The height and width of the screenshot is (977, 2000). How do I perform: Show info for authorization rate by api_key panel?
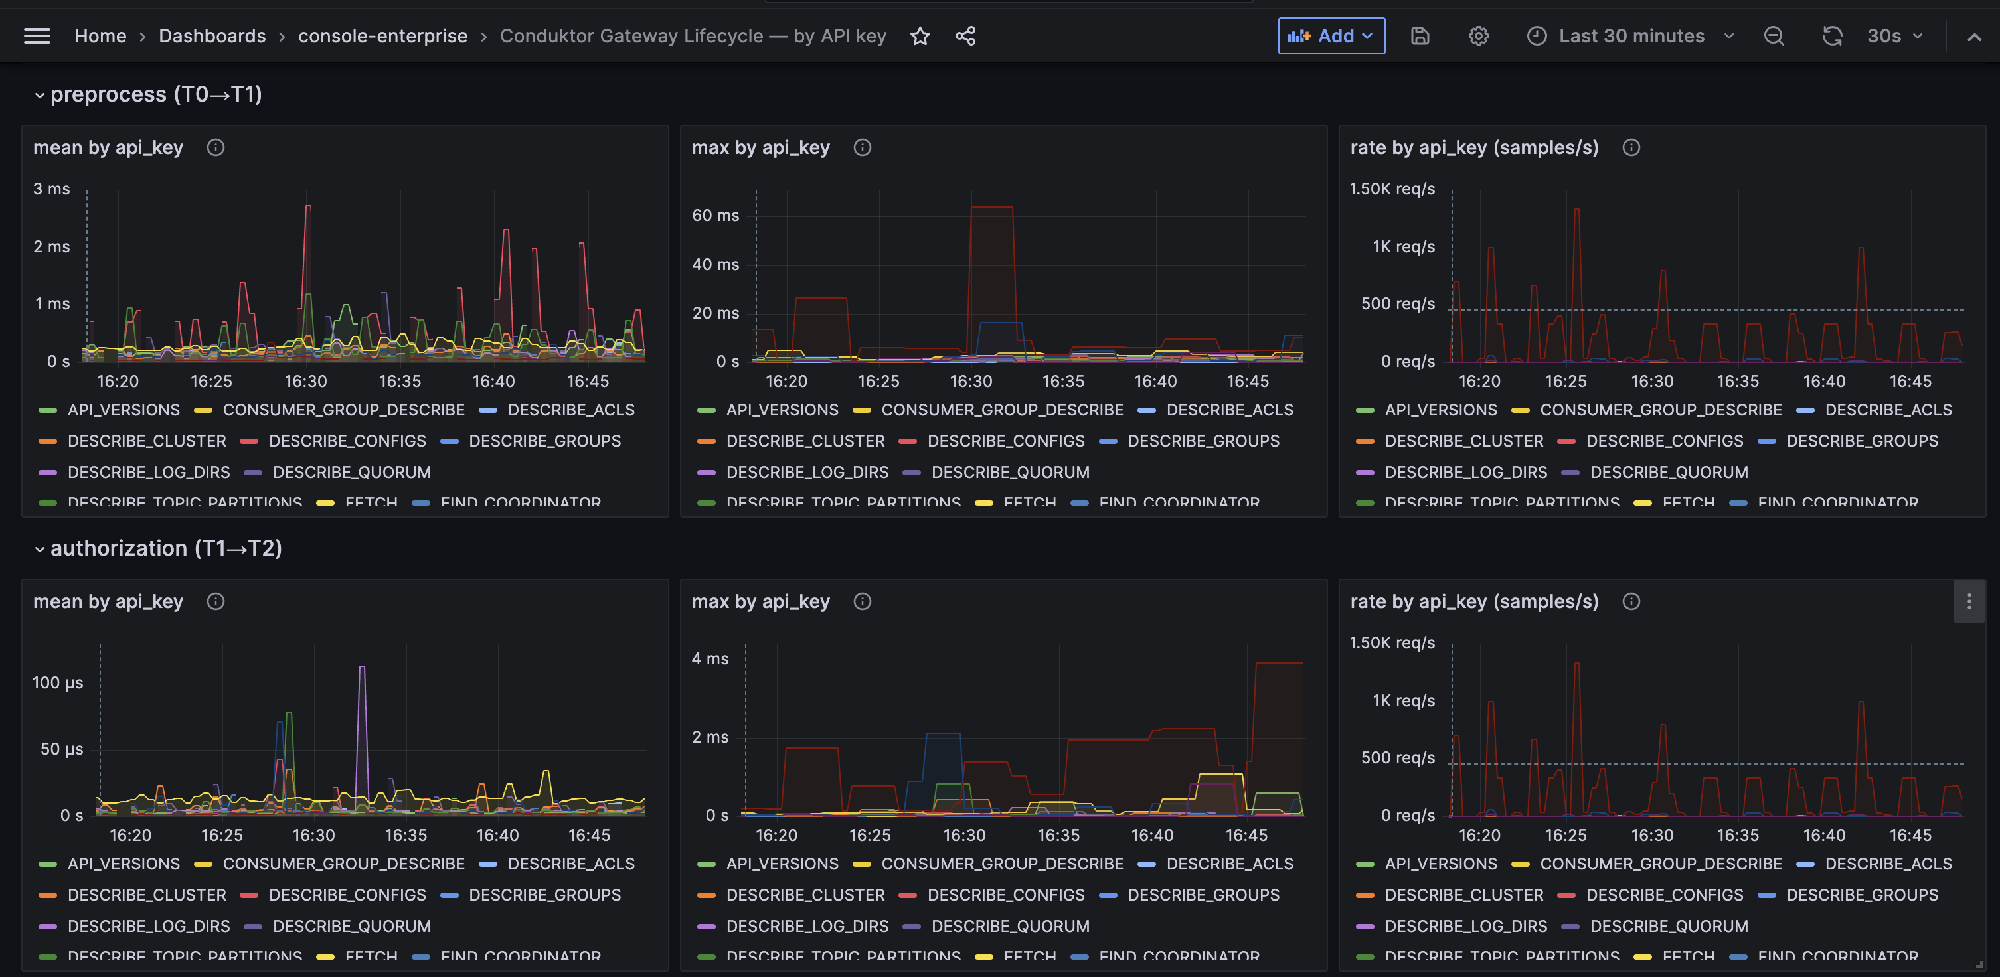click(x=1631, y=601)
